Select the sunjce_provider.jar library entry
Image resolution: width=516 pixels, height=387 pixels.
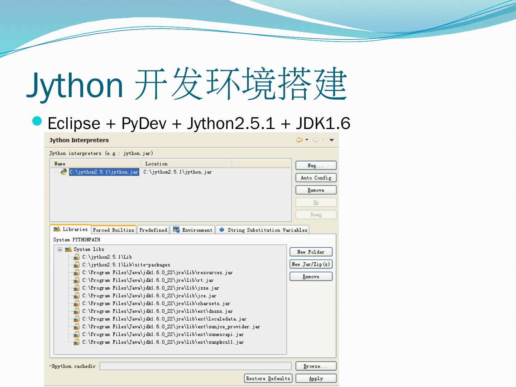pyautogui.click(x=171, y=327)
